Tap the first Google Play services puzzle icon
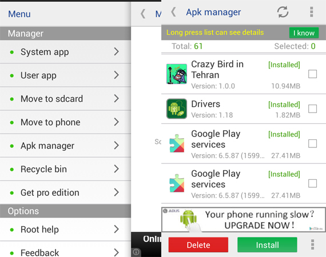The height and width of the screenshot is (257, 326). click(177, 143)
